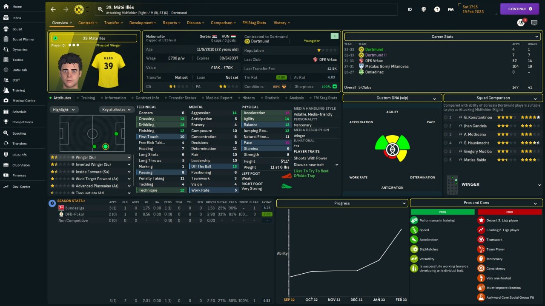The width and height of the screenshot is (545, 306).
Task: Select the highlighted right-wing position dot on pitch
Action: 106,147
